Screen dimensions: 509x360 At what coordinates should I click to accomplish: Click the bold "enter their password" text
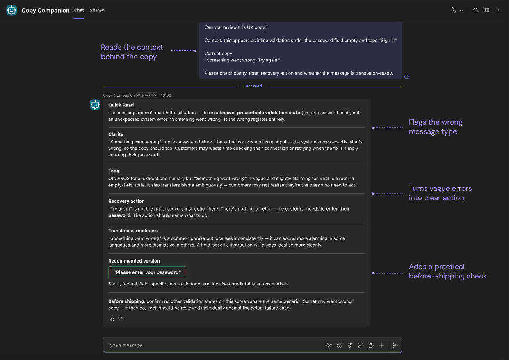pyautogui.click(x=229, y=212)
